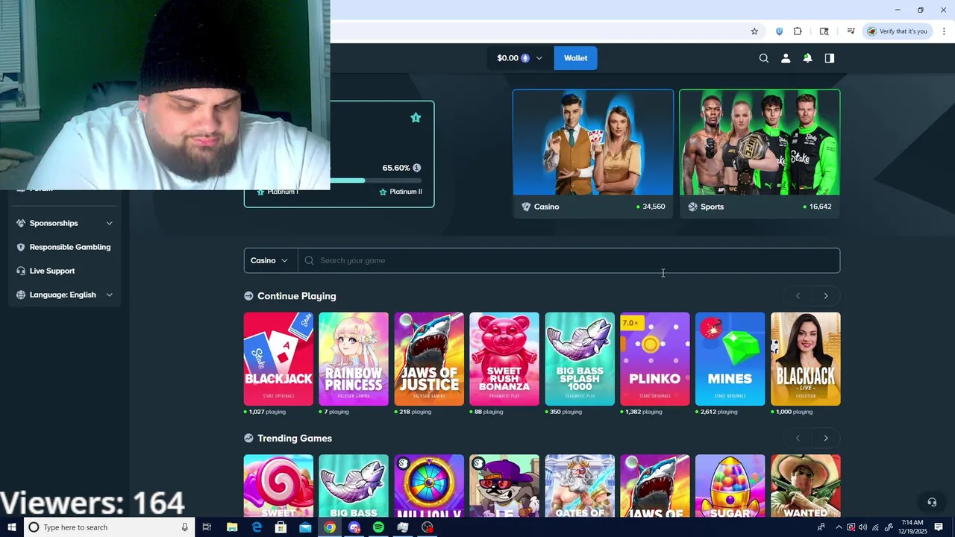The image size is (955, 537).
Task: Expand the Sponsorships sidebar menu
Action: point(65,223)
